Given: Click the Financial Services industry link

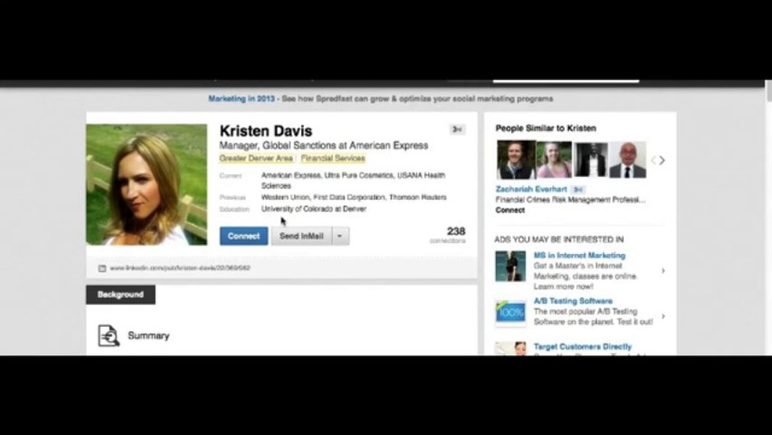Looking at the screenshot, I should click(x=333, y=158).
